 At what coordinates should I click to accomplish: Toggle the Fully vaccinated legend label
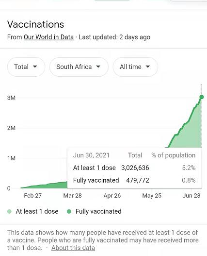pyautogui.click(x=98, y=211)
